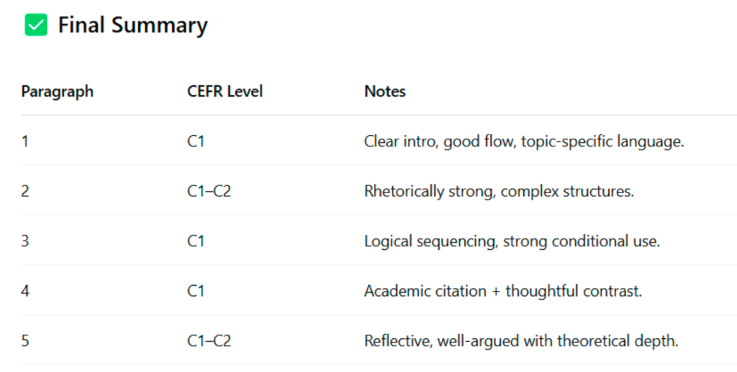
Task: Select paragraph number 3 cell
Action: click(x=25, y=241)
